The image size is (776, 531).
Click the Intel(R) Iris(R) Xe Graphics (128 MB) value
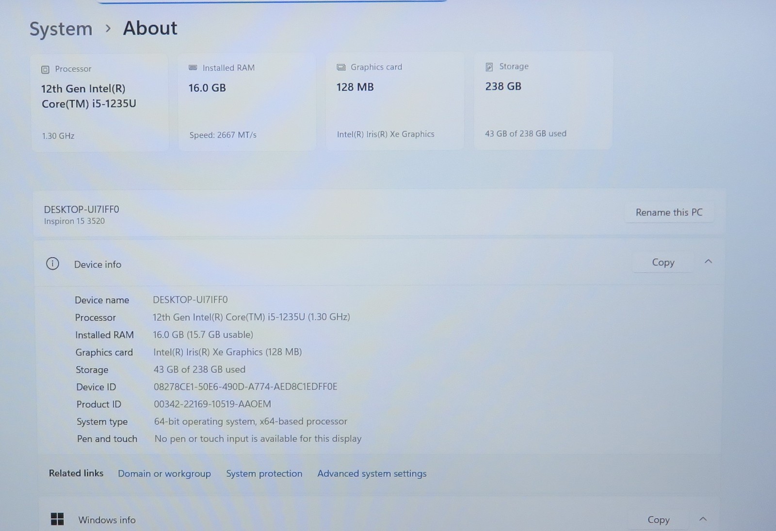(x=227, y=352)
